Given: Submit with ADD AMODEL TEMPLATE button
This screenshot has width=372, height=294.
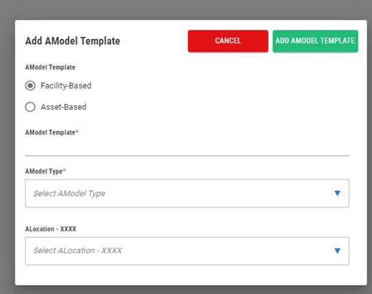Looking at the screenshot, I should (x=315, y=41).
